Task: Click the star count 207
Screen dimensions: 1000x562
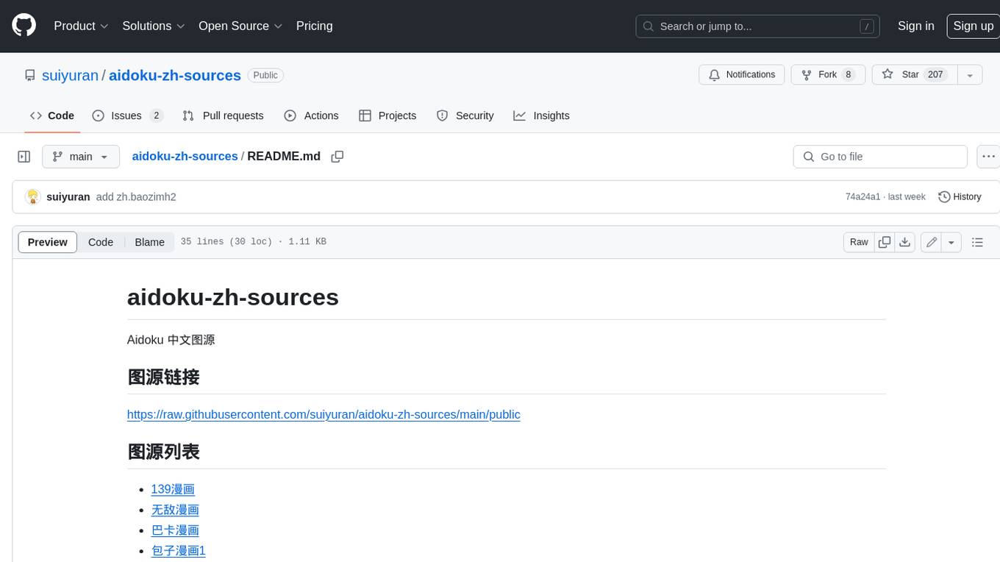Action: click(x=935, y=75)
